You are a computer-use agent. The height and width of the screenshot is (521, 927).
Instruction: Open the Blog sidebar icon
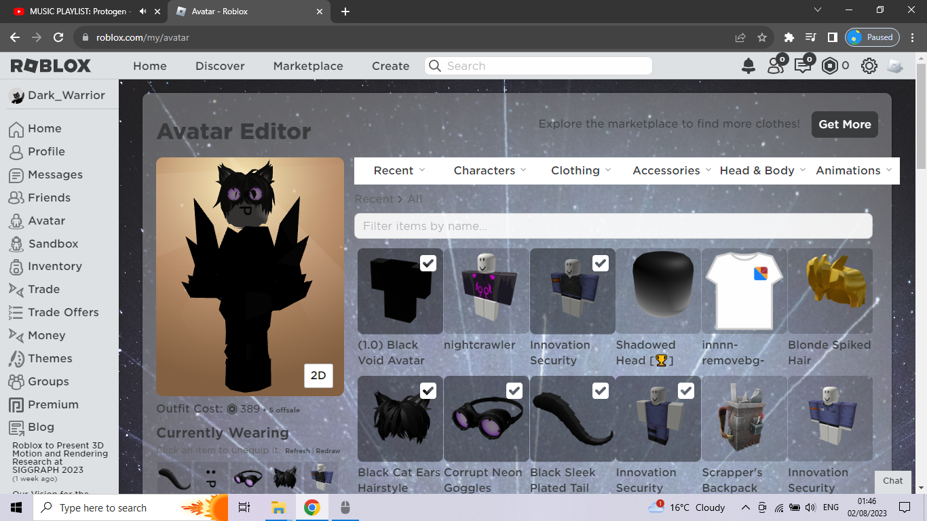(x=16, y=427)
